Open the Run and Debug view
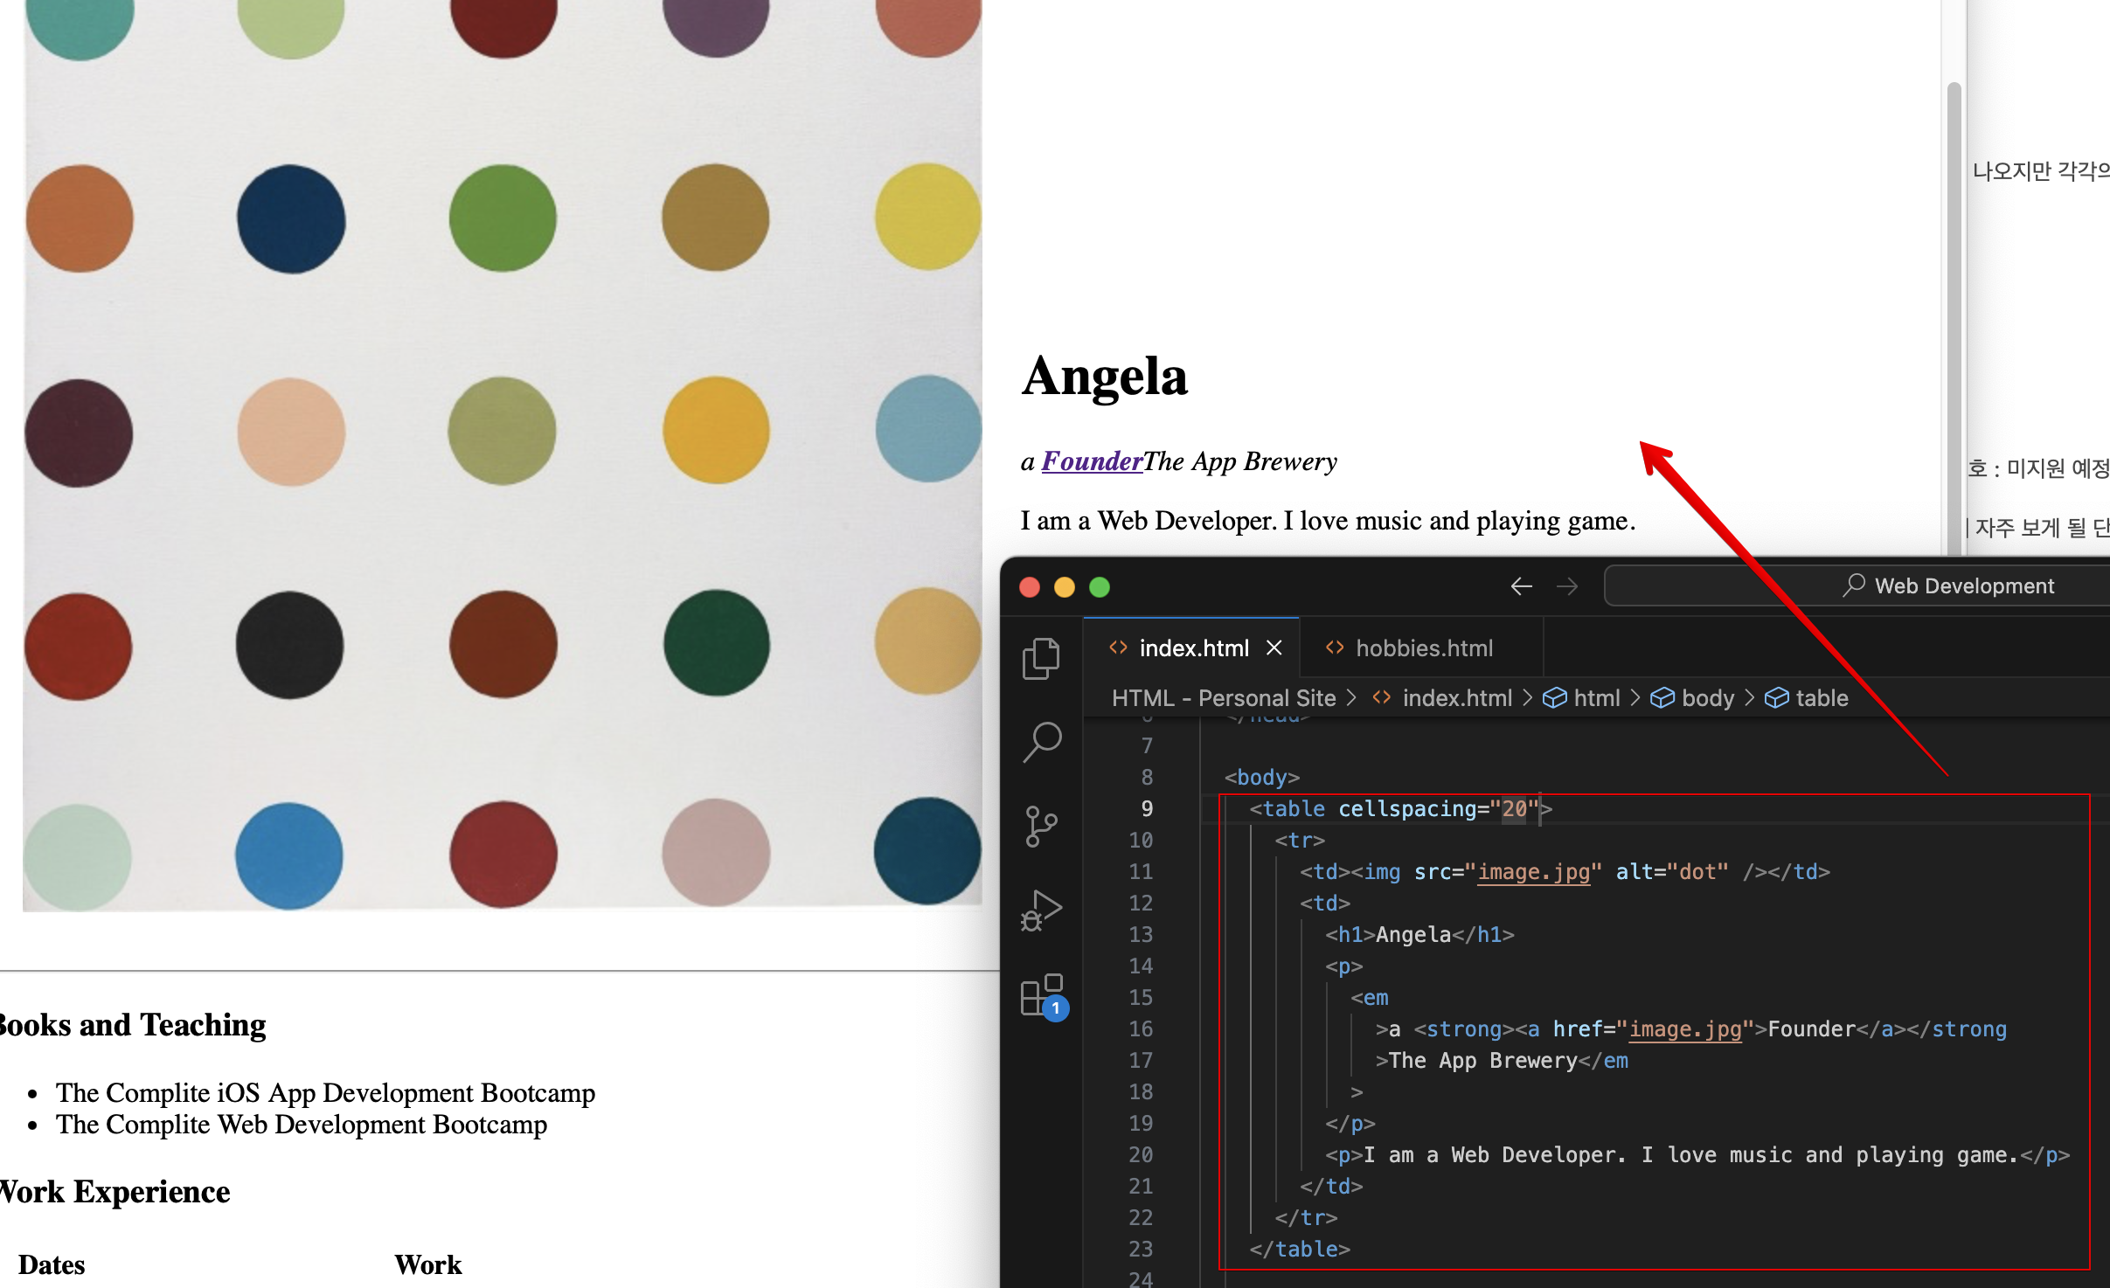2110x1288 pixels. 1041,910
